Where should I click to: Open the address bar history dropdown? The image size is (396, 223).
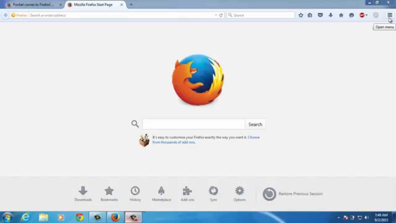coord(216,15)
